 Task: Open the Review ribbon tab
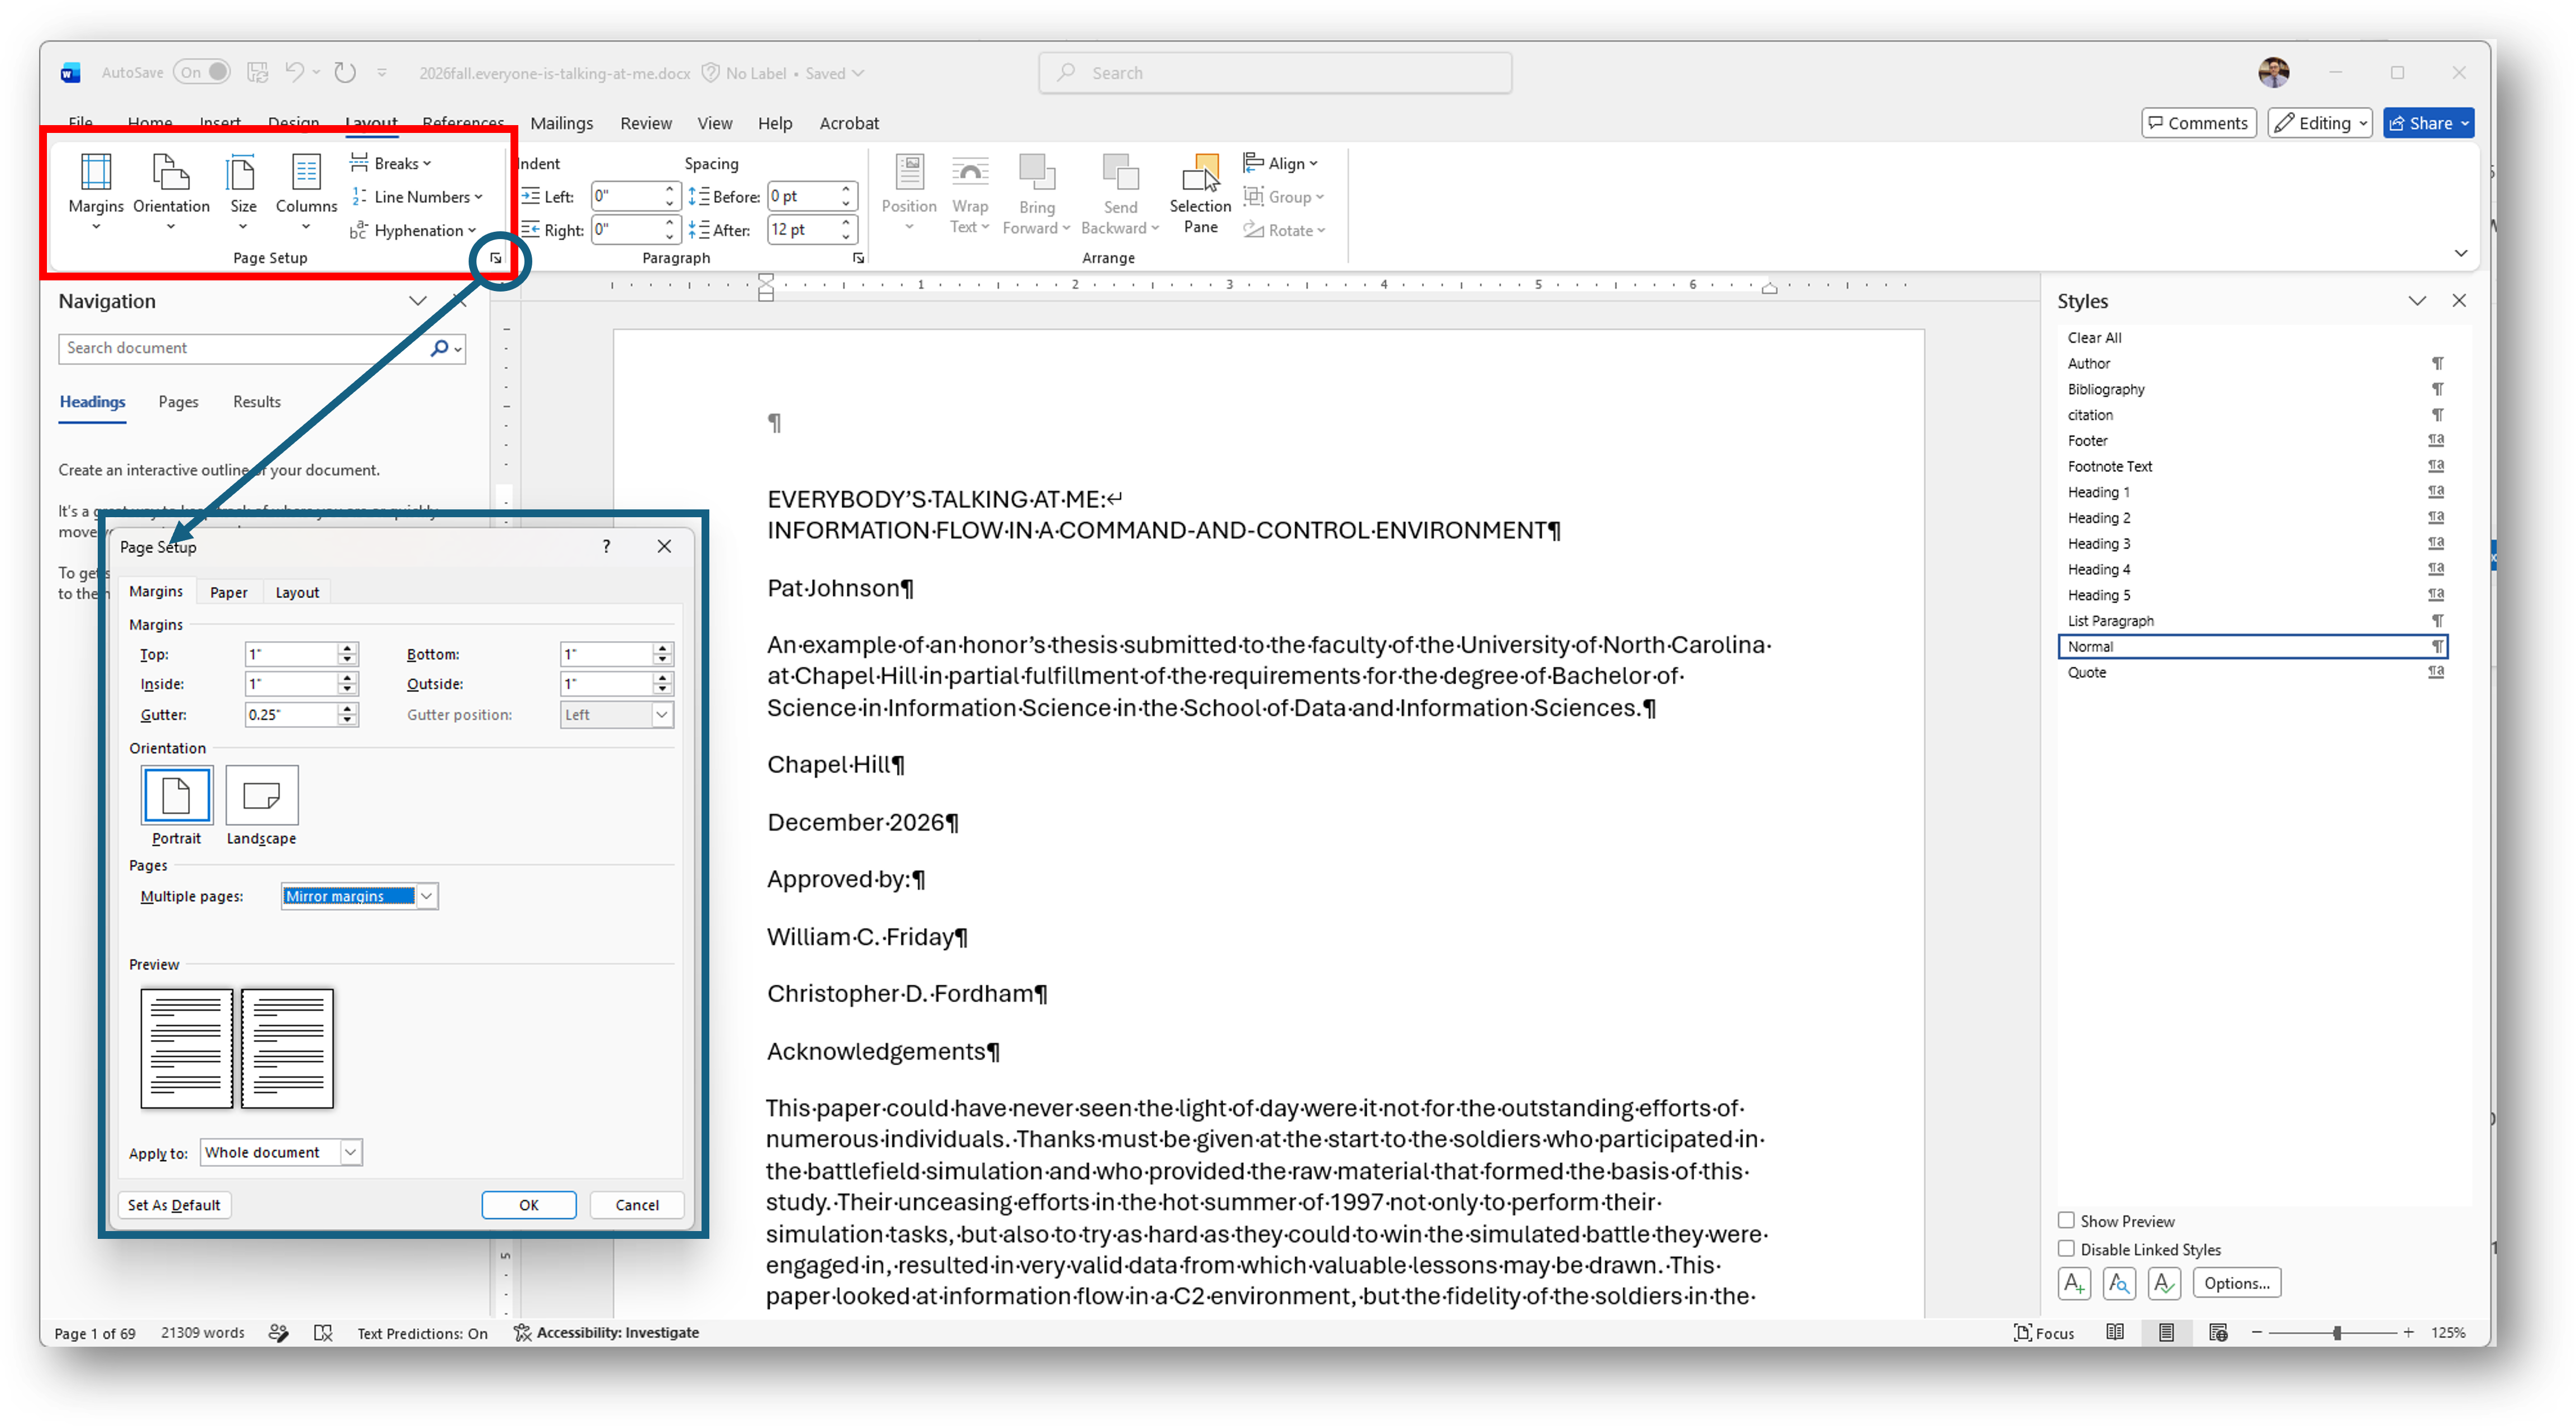(646, 123)
